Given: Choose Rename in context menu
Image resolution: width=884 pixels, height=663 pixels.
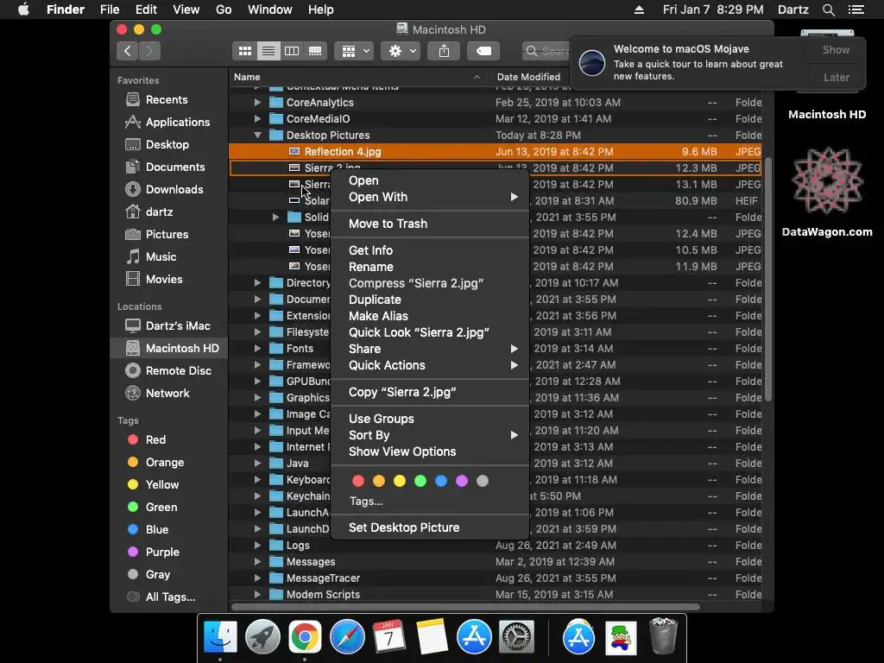Looking at the screenshot, I should click(x=430, y=267).
